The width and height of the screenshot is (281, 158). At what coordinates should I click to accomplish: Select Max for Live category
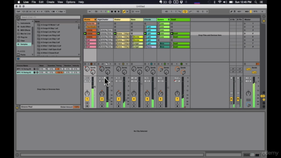25,34
